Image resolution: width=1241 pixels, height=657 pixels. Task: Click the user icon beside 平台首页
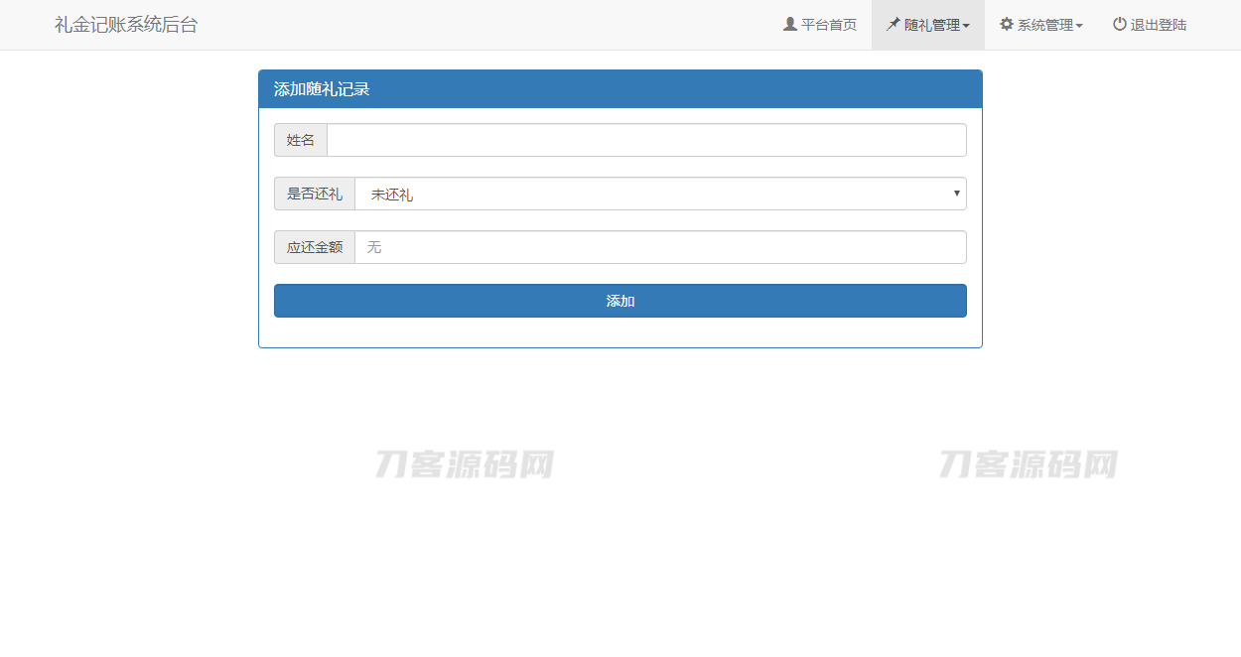pos(790,24)
